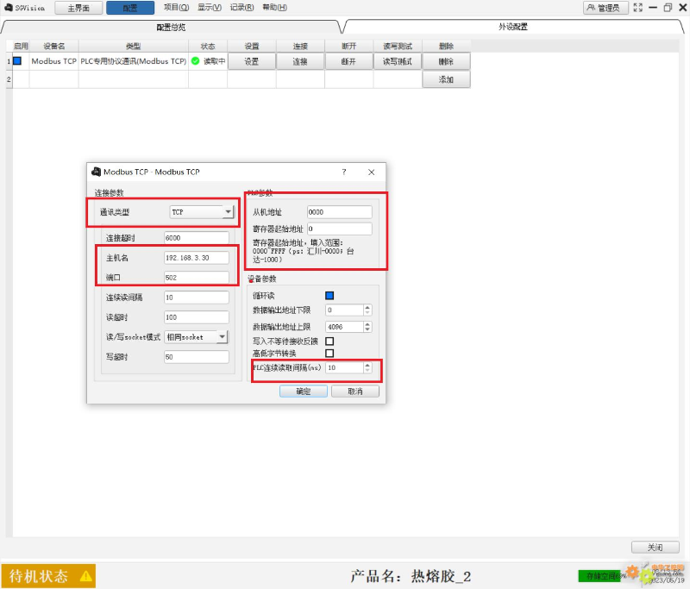Click the green 存储空间 storage indicator
Viewport: 690px width, 589px height.
pyautogui.click(x=600, y=575)
